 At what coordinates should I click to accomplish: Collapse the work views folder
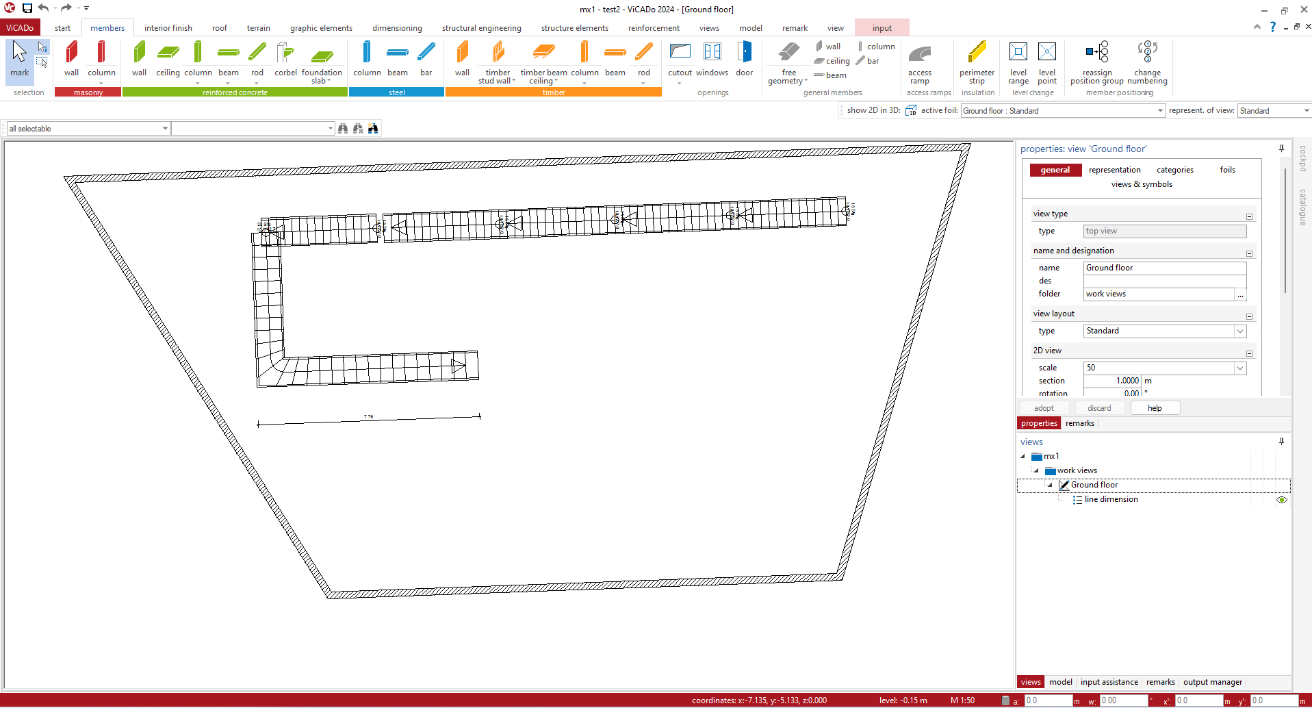pos(1036,470)
